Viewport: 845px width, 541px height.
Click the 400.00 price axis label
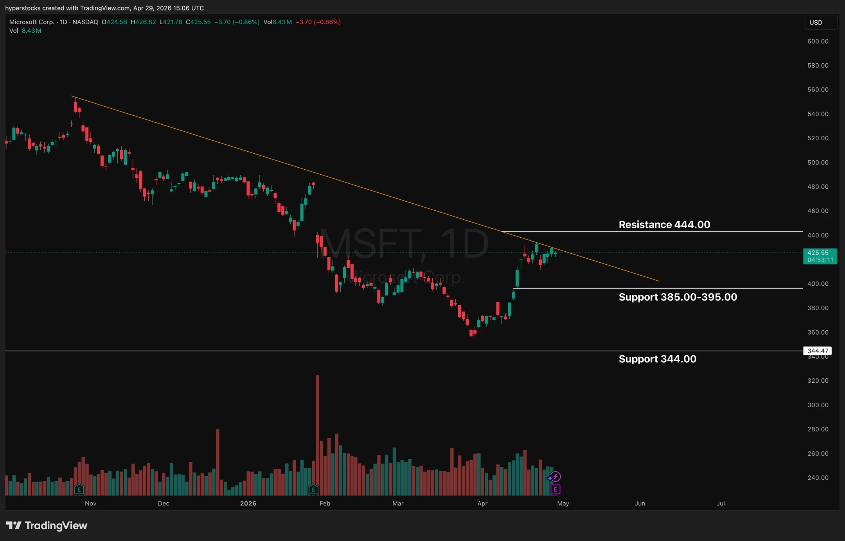click(x=818, y=283)
